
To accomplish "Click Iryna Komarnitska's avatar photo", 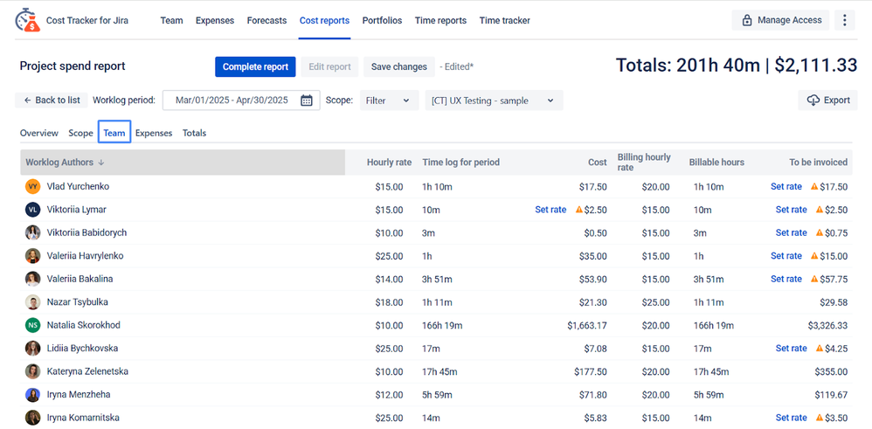I will pos(33,418).
